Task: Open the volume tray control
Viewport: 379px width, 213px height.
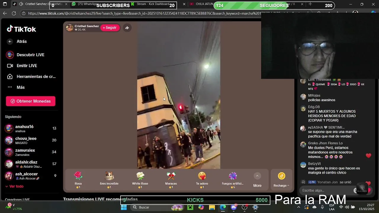Action: tap(347, 207)
